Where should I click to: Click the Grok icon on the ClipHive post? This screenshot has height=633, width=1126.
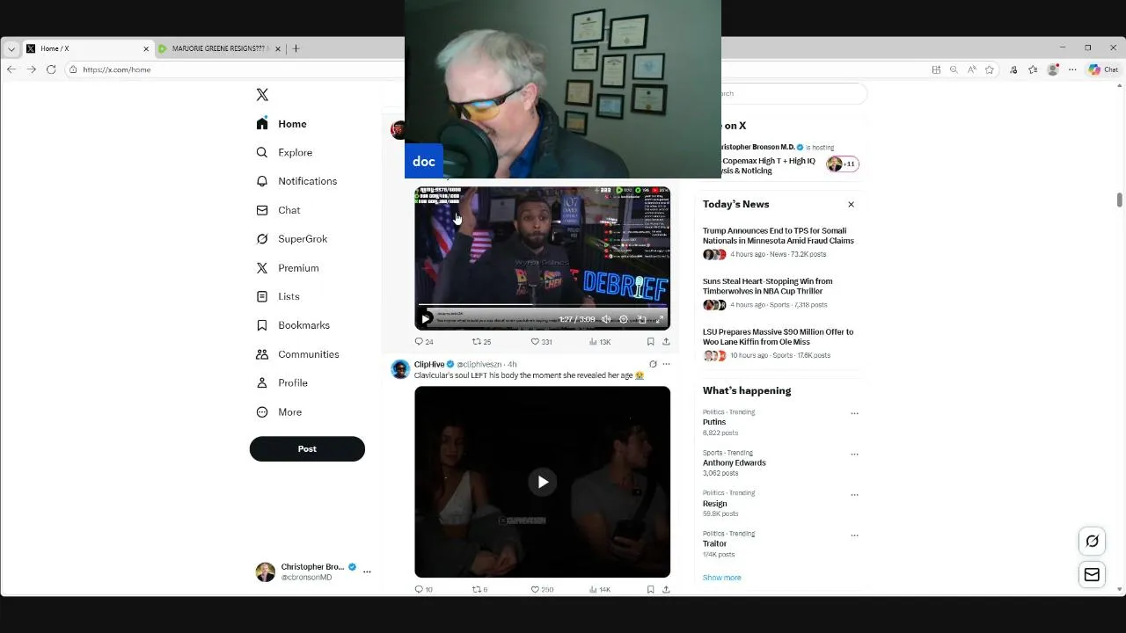click(653, 364)
